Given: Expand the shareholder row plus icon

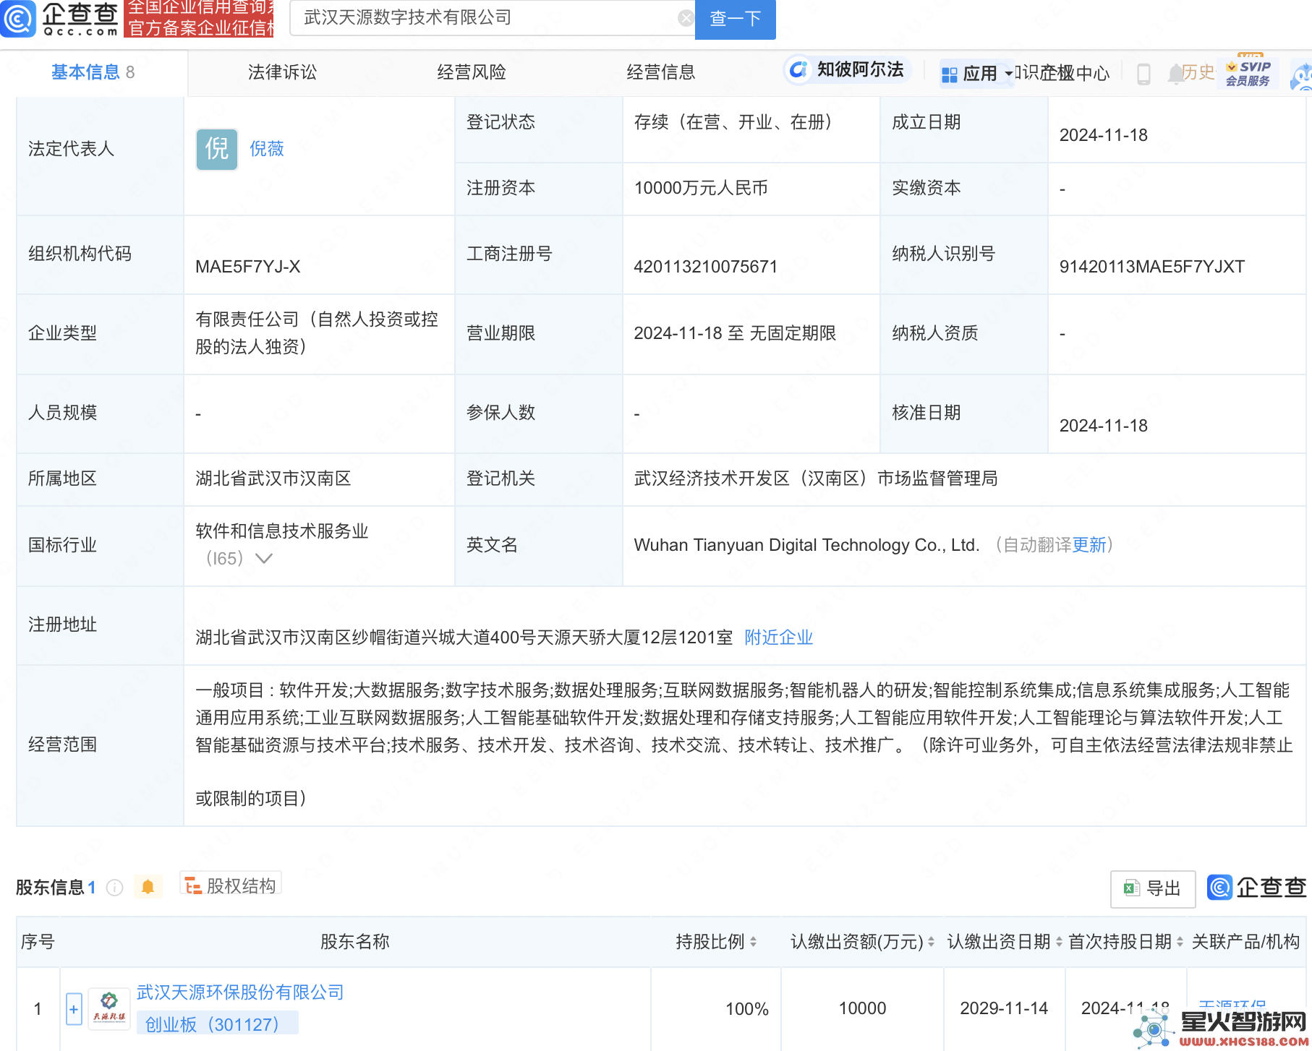Looking at the screenshot, I should click(74, 1009).
